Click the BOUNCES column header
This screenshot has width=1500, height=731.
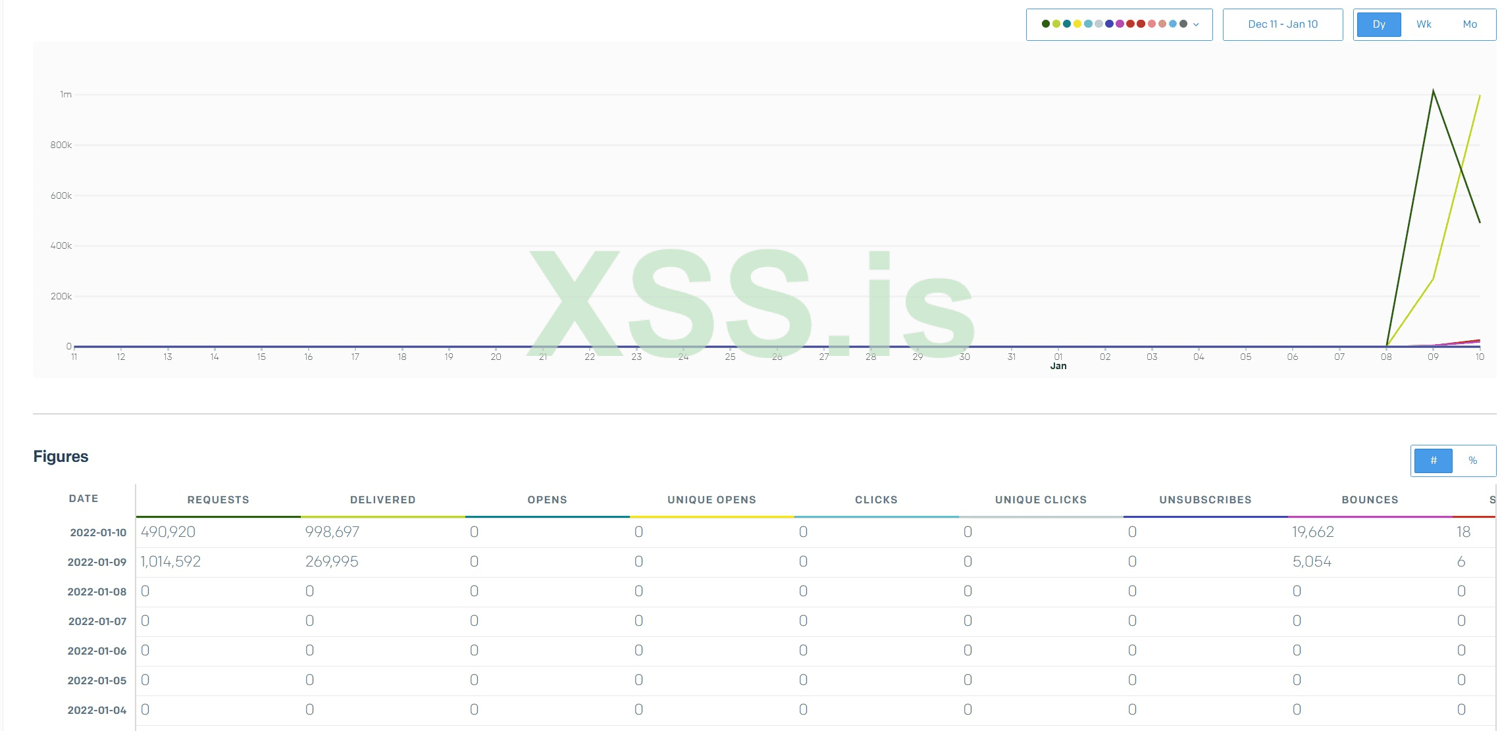click(1370, 500)
